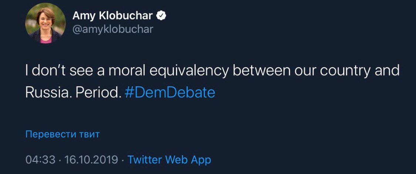The width and height of the screenshot is (416, 174).
Task: Click the word Period in the tweet
Action: (x=98, y=93)
